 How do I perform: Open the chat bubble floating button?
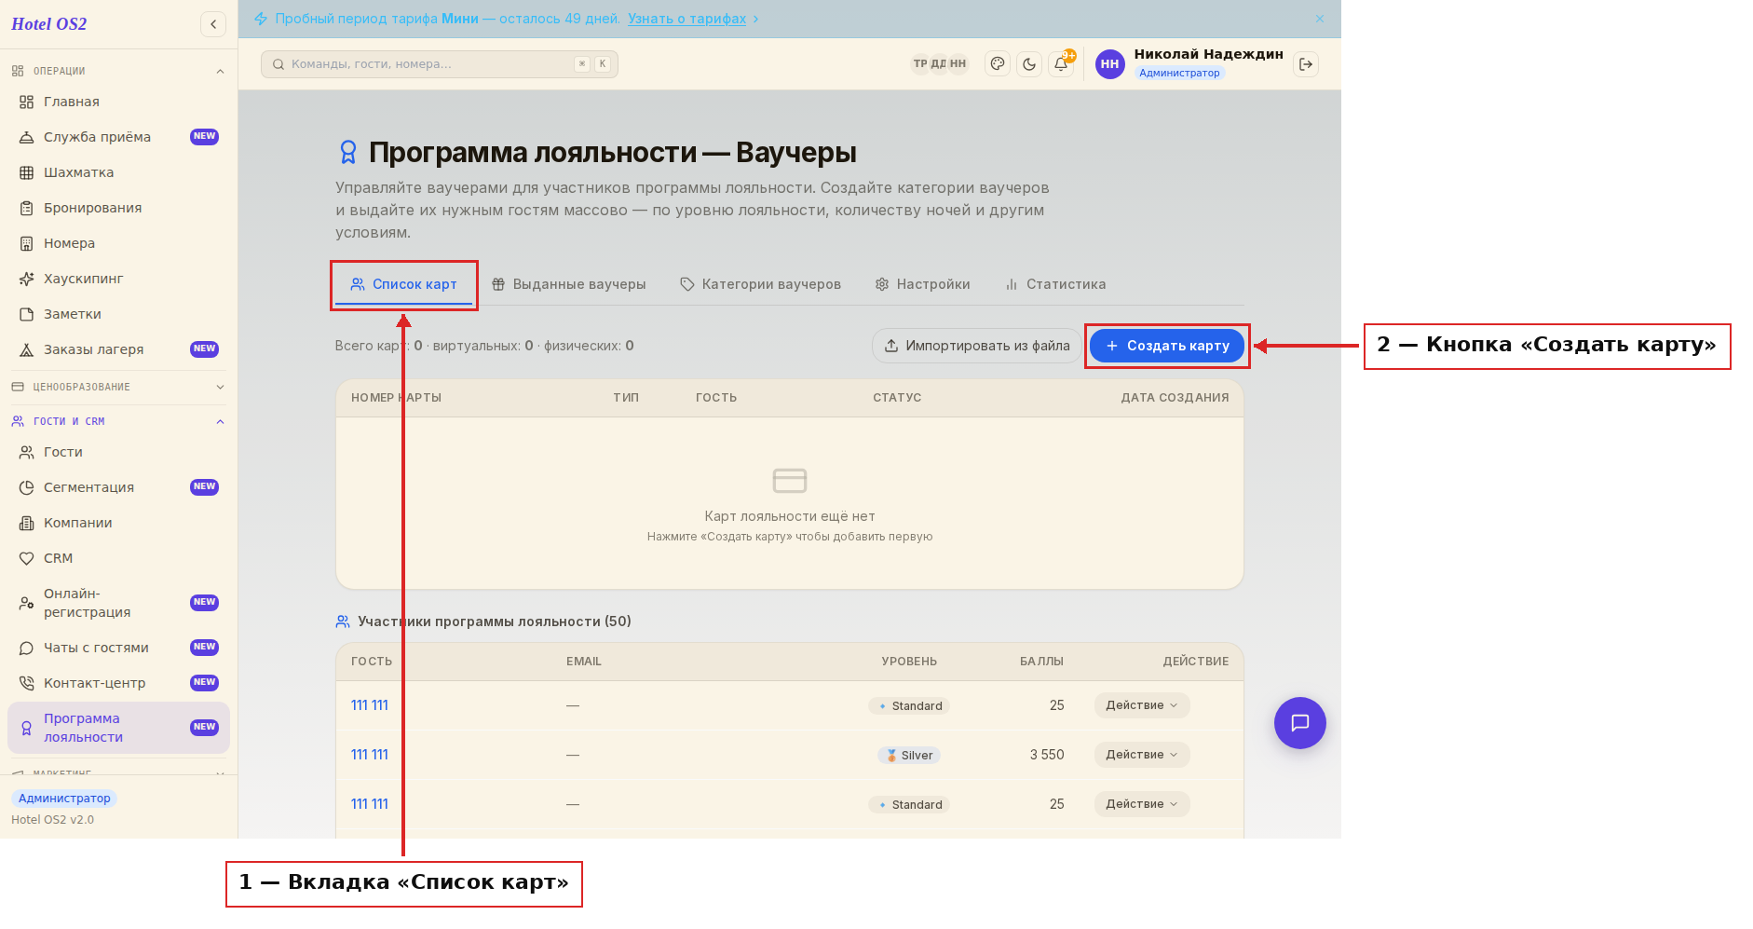1300,723
